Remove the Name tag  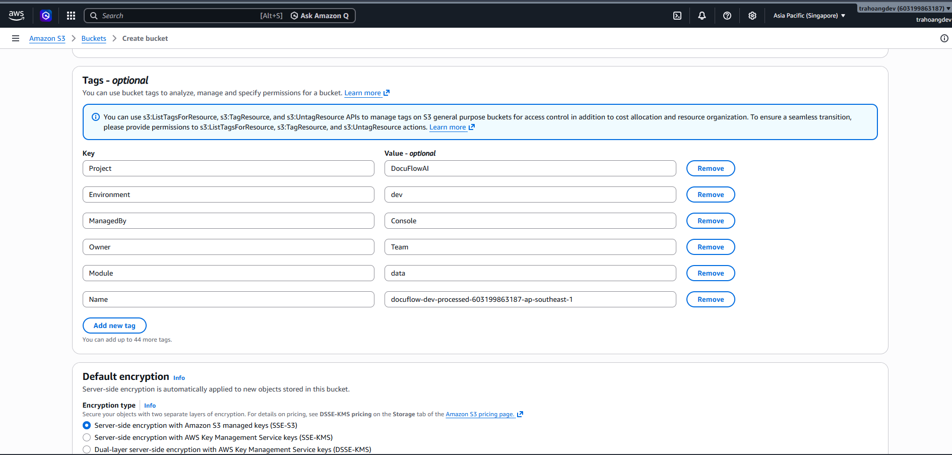[711, 299]
